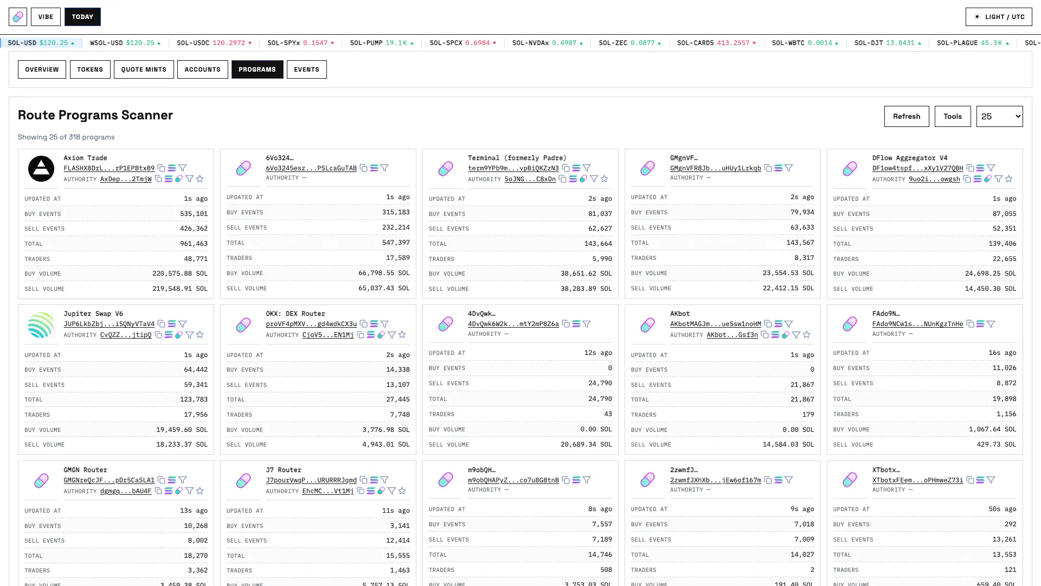
Task: Open the SOL-USD ticker entry
Action: tap(41, 42)
